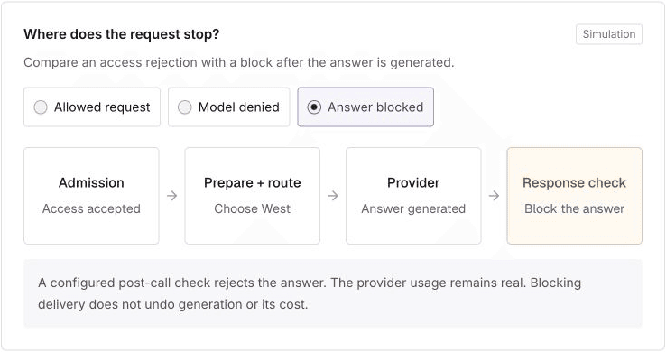
Task: Click the Choose West status text
Action: tap(253, 208)
